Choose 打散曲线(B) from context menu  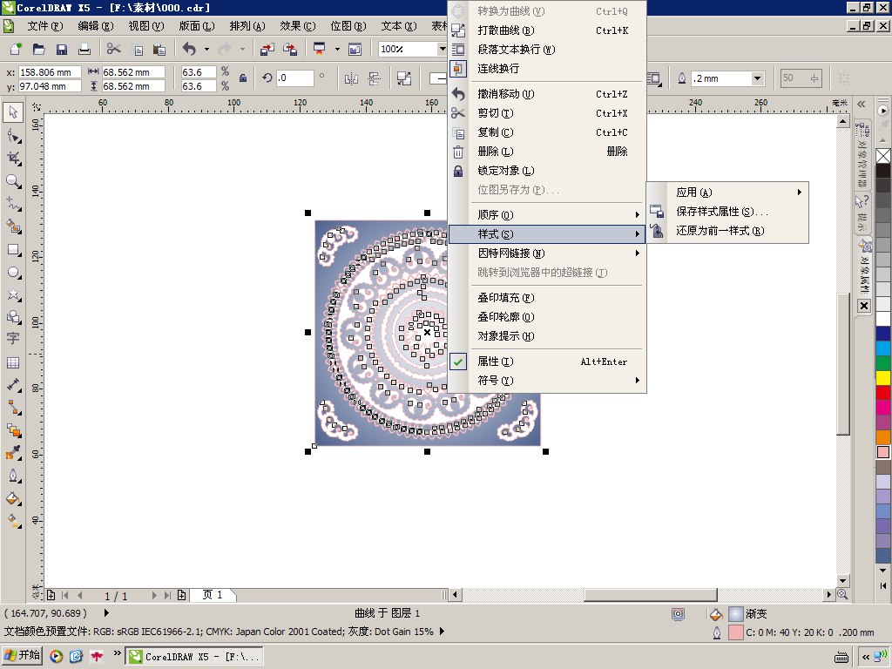(547, 30)
